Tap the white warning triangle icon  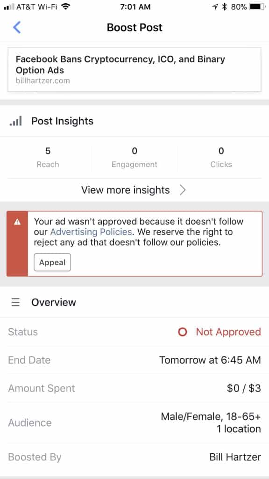click(x=17, y=222)
